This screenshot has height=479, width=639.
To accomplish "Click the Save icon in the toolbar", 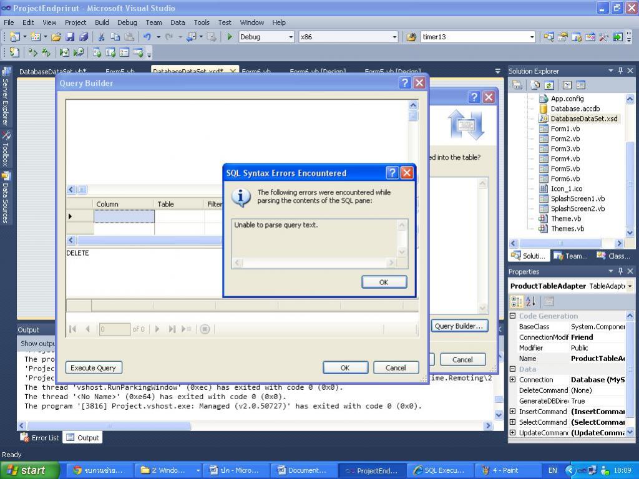I will pyautogui.click(x=70, y=37).
